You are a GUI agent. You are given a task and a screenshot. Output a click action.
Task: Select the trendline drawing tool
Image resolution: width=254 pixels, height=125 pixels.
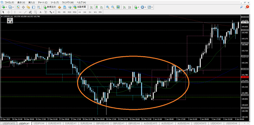pos(25,12)
